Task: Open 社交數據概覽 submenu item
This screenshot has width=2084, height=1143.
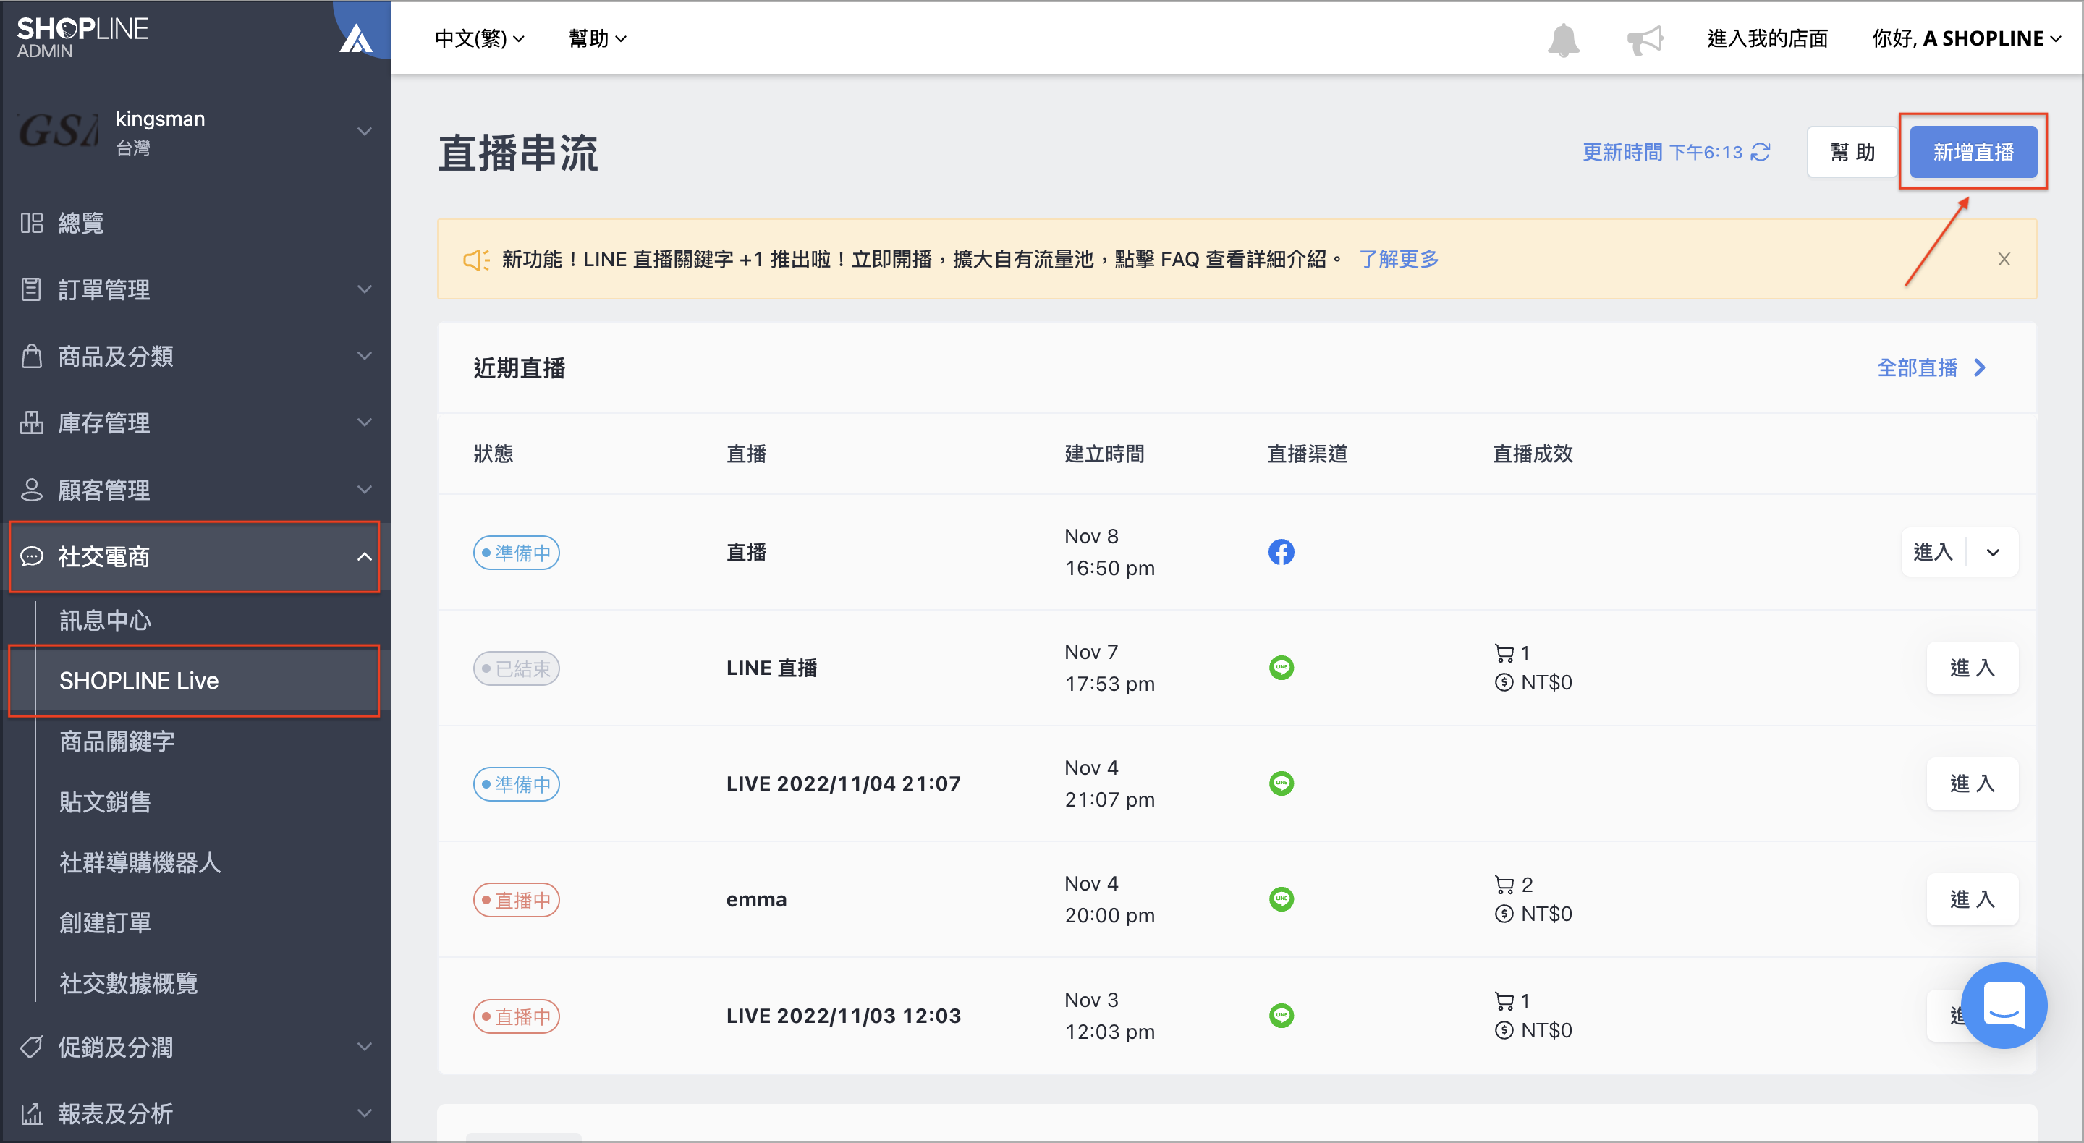Action: [129, 983]
